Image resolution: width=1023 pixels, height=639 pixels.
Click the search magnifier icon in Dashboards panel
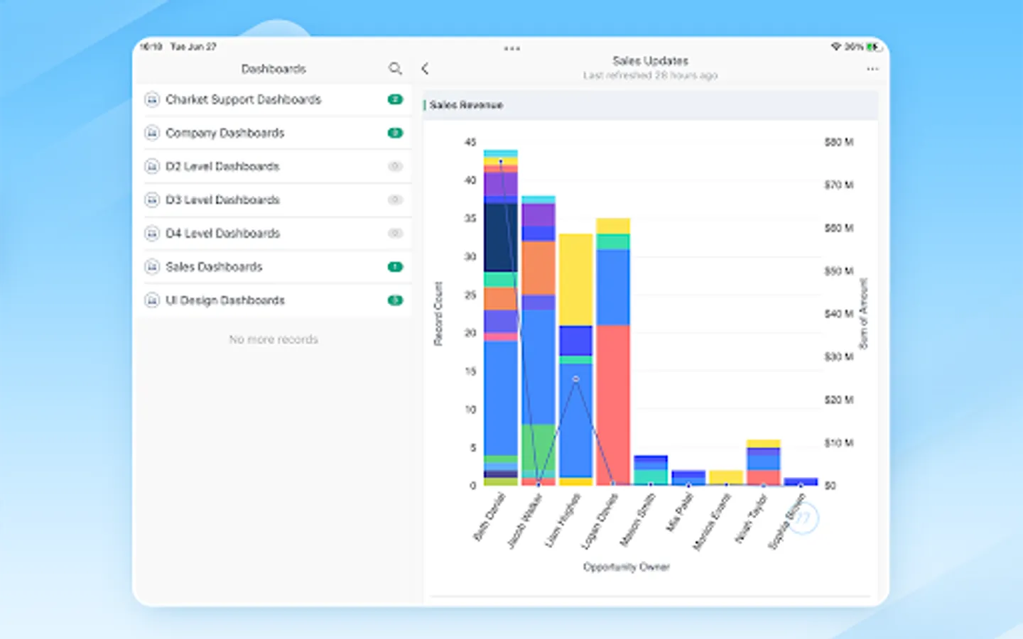click(395, 68)
